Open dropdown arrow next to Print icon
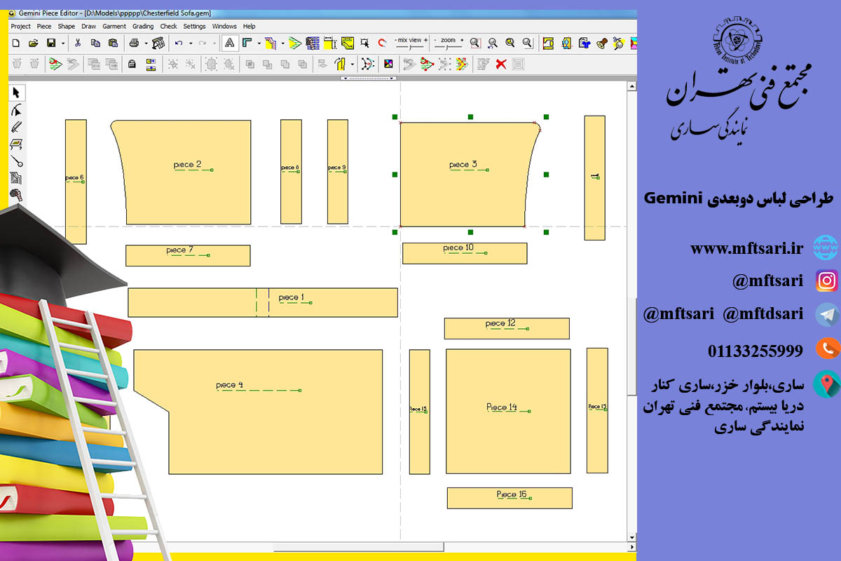 [146, 43]
